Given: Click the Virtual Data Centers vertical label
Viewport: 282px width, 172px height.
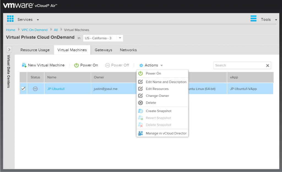Looking at the screenshot, I should (9, 71).
